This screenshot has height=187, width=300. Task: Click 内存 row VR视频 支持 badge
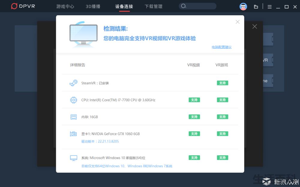coord(194,117)
